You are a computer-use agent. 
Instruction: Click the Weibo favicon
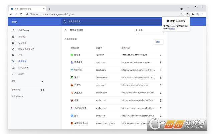point(72,100)
